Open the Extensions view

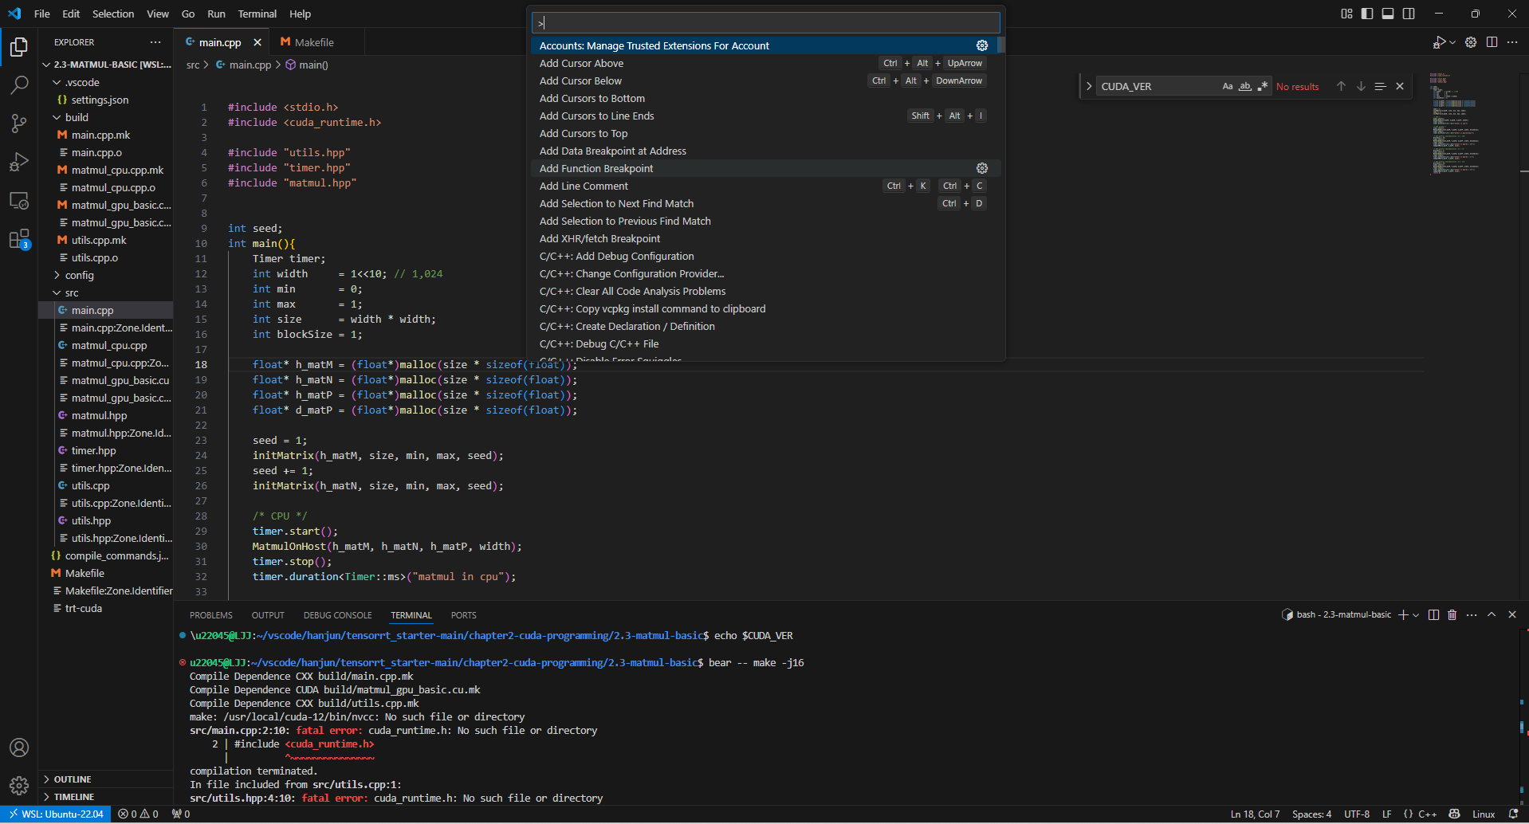[x=19, y=238]
